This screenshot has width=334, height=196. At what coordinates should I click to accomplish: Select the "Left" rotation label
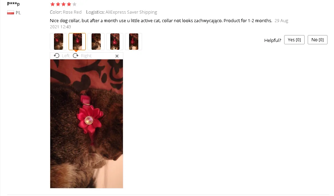point(66,56)
